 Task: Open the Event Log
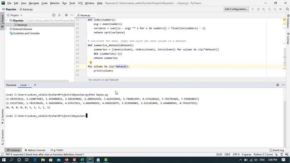[x=277, y=150]
